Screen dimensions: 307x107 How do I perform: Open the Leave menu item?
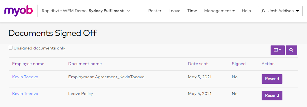click(174, 11)
